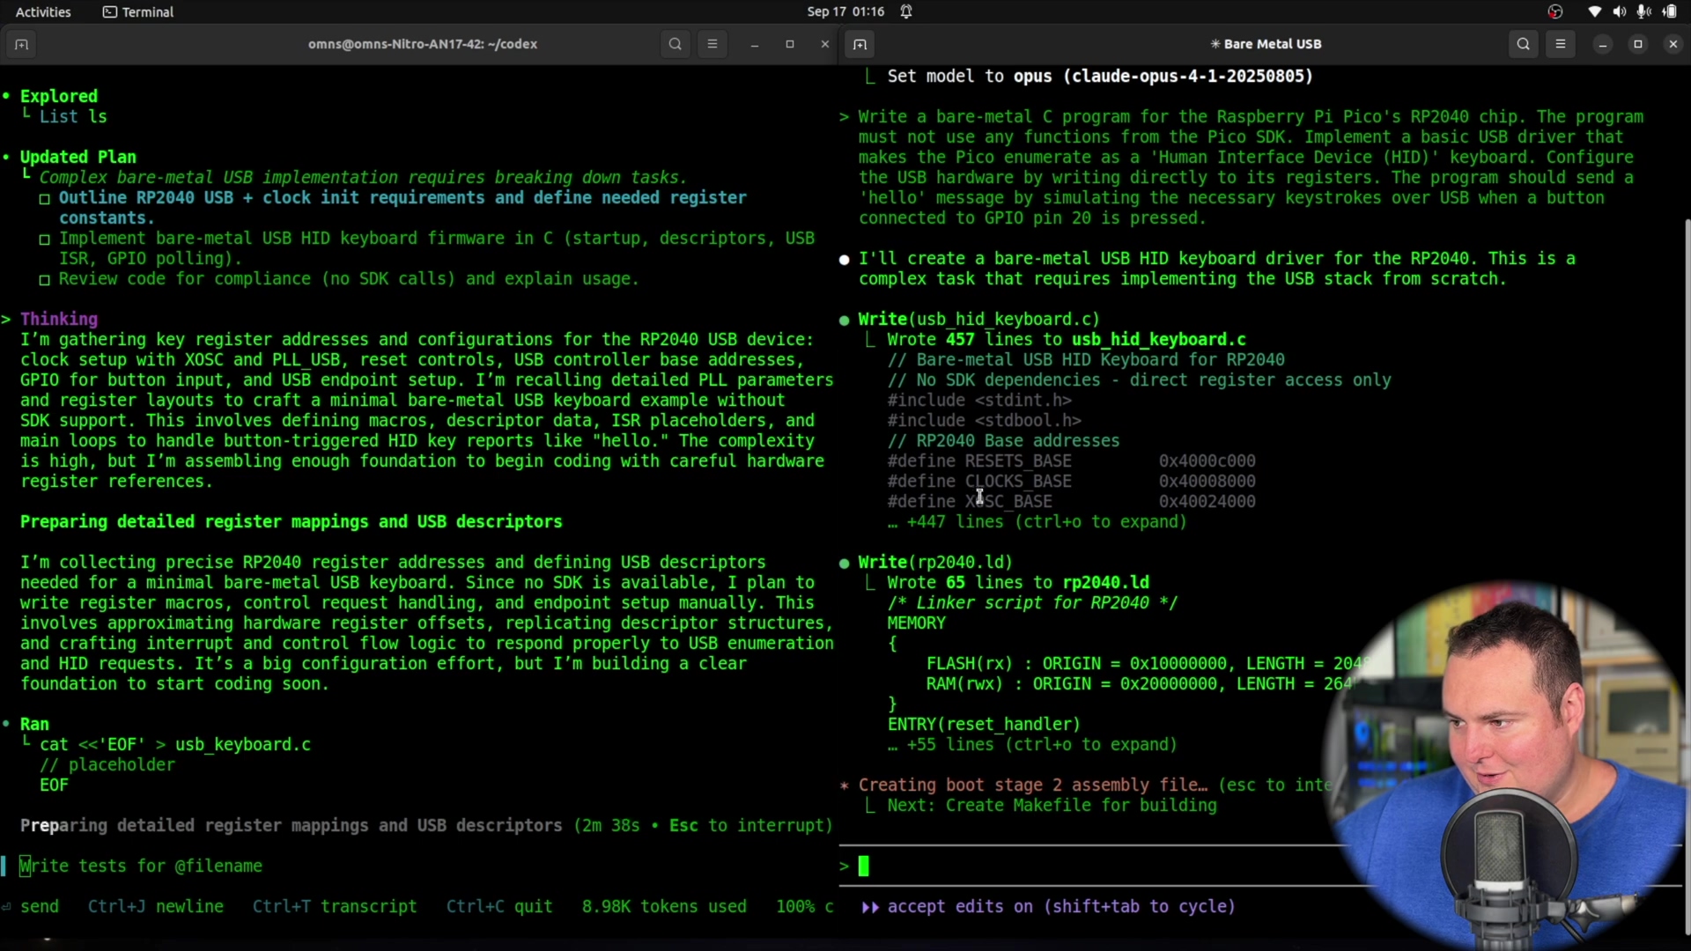The image size is (1691, 951).
Task: Open search in left codex terminal
Action: click(675, 44)
